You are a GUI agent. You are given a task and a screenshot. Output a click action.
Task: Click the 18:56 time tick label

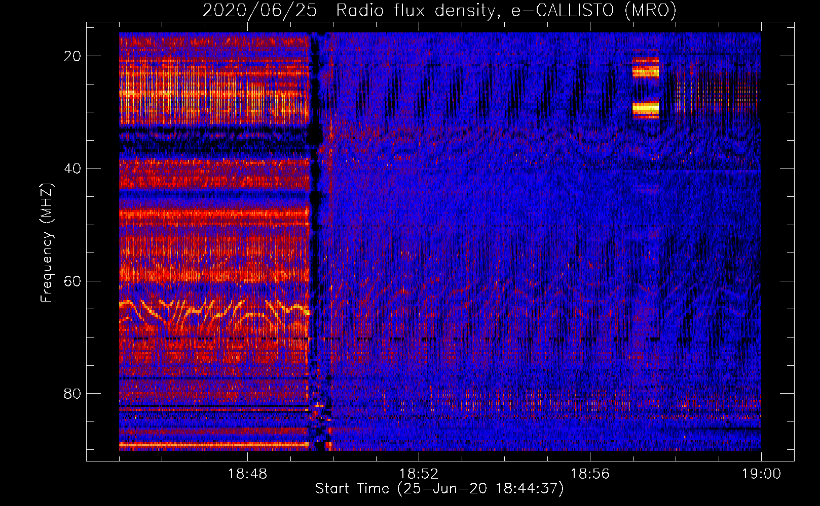click(590, 474)
